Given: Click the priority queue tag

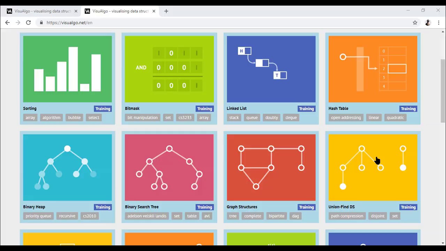Looking at the screenshot, I should tap(38, 216).
